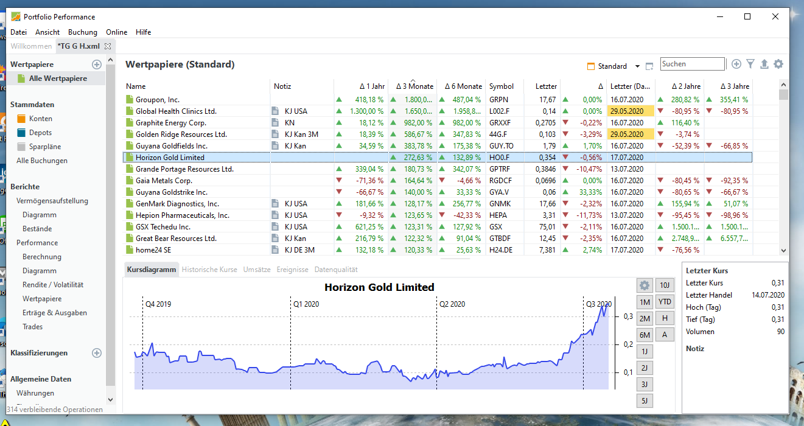804x426 pixels.
Task: Open the Standard view dropdown arrow
Action: pos(637,66)
